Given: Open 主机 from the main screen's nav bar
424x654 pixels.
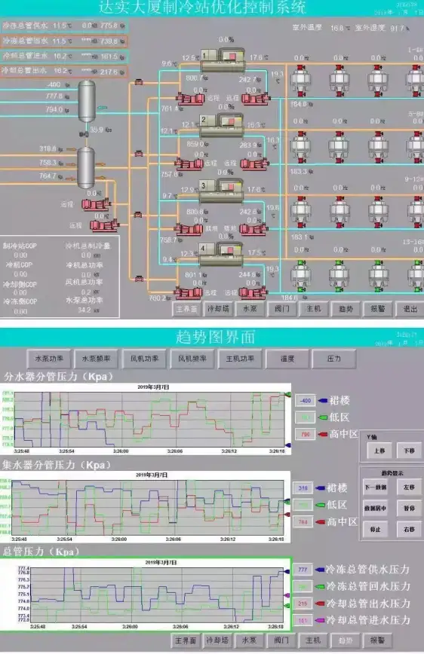Looking at the screenshot, I should point(314,309).
